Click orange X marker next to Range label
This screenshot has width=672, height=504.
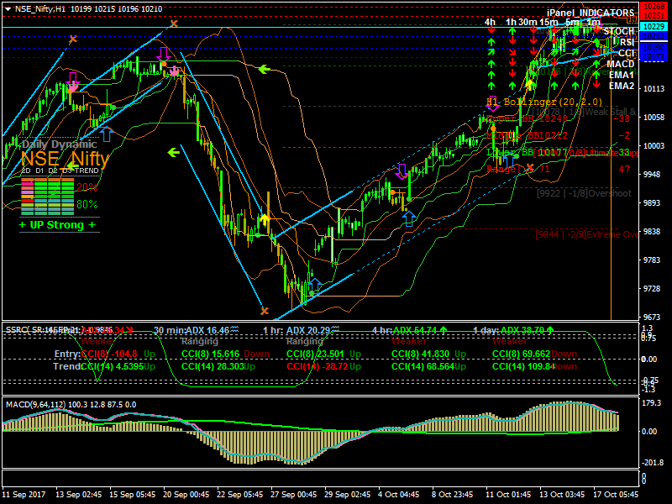point(530,167)
